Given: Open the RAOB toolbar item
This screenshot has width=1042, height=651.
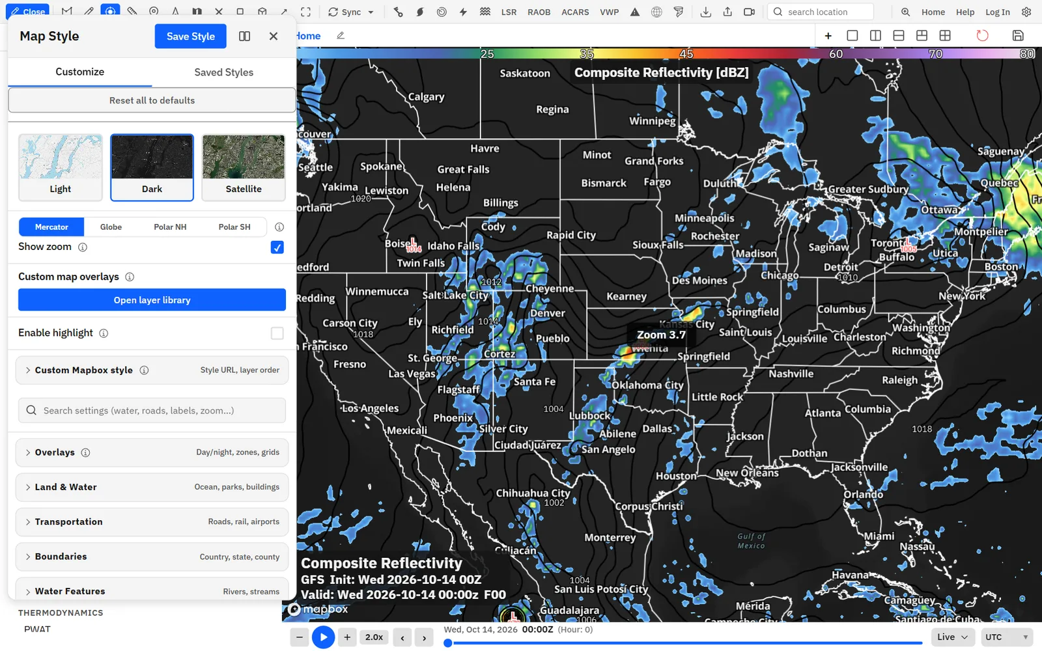Looking at the screenshot, I should pyautogui.click(x=539, y=12).
